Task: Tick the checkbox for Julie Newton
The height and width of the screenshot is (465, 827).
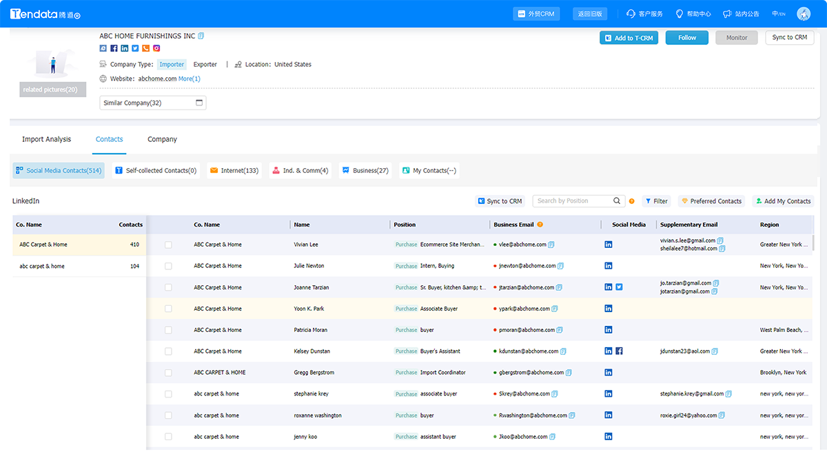Action: [x=168, y=266]
